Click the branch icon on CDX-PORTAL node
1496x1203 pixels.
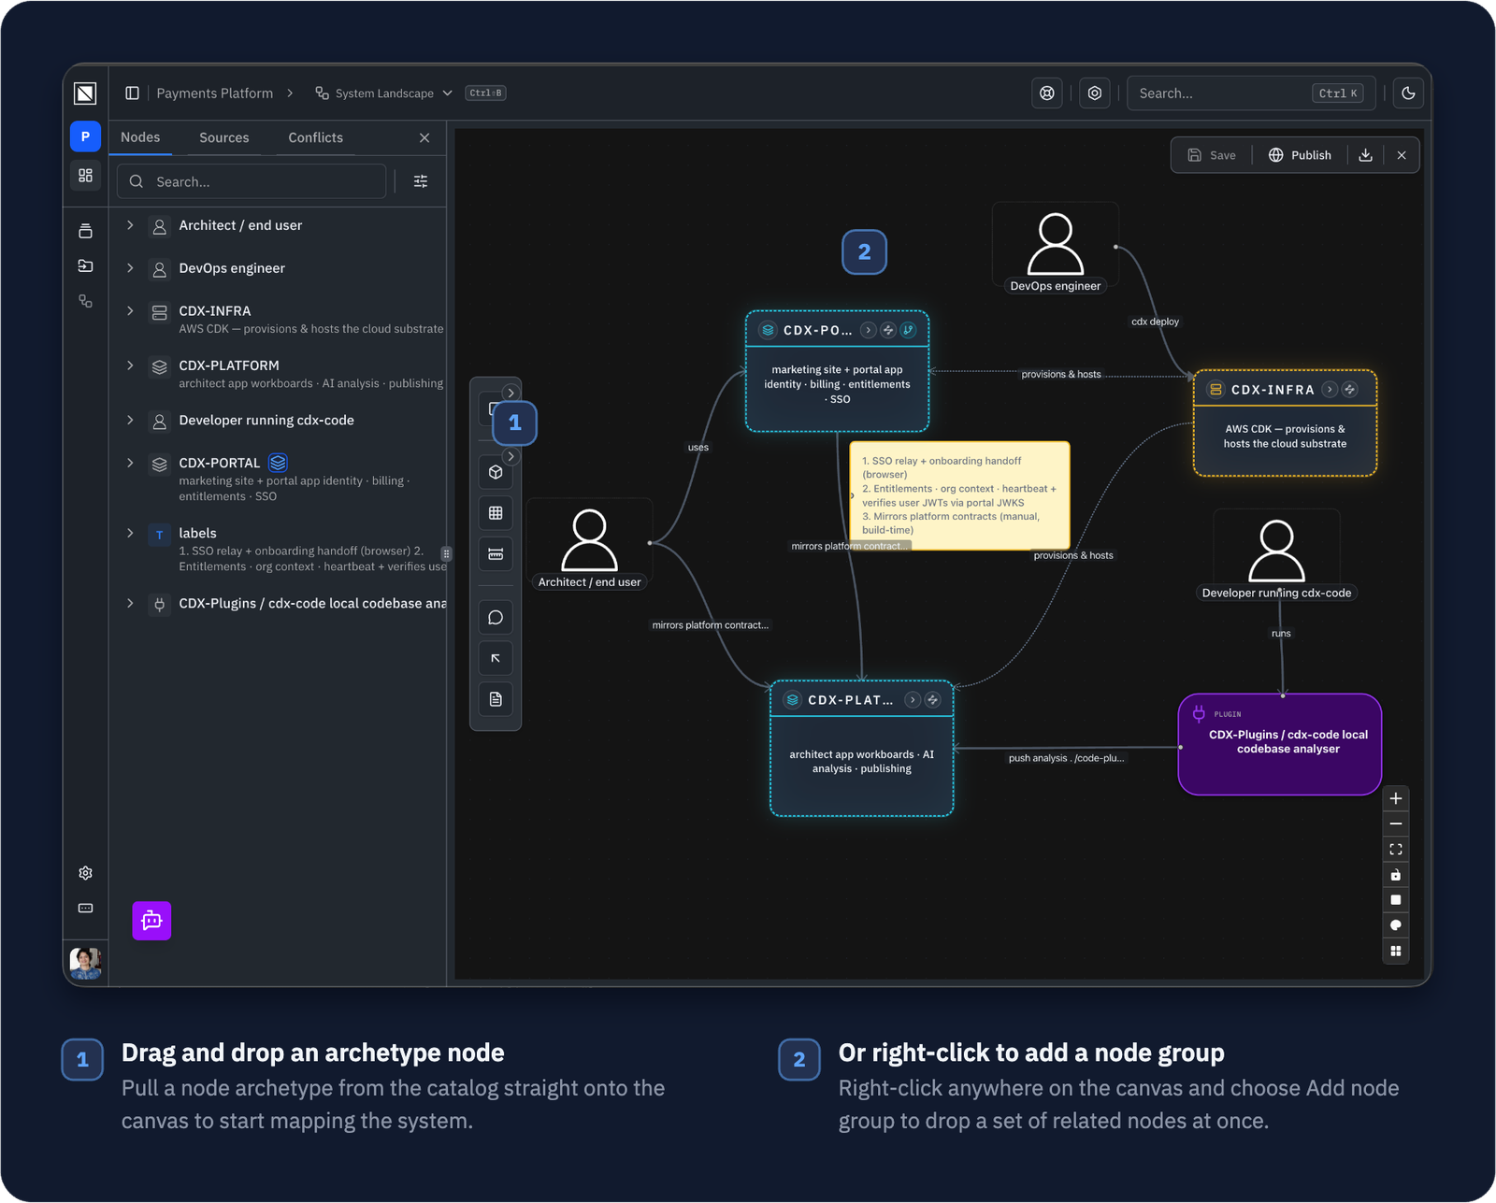click(x=908, y=330)
